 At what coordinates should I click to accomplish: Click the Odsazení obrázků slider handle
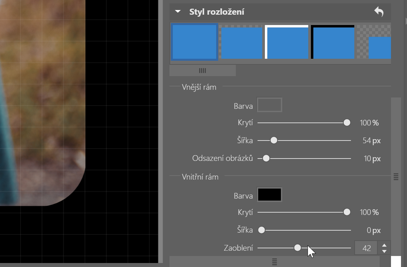pos(266,158)
